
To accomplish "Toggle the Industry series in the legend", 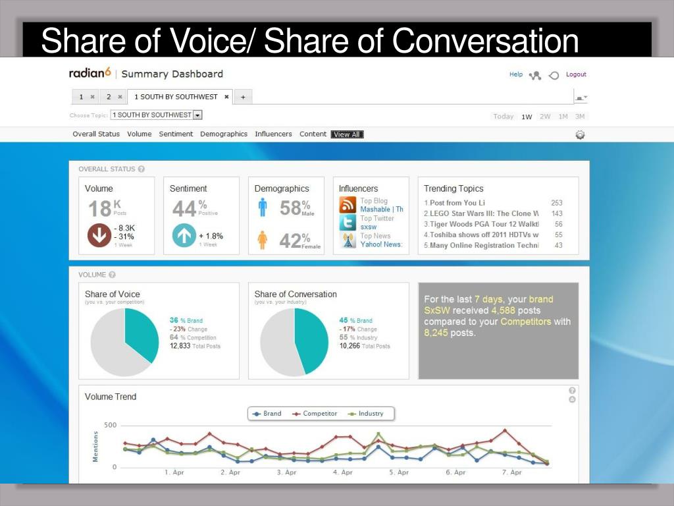I will click(365, 414).
